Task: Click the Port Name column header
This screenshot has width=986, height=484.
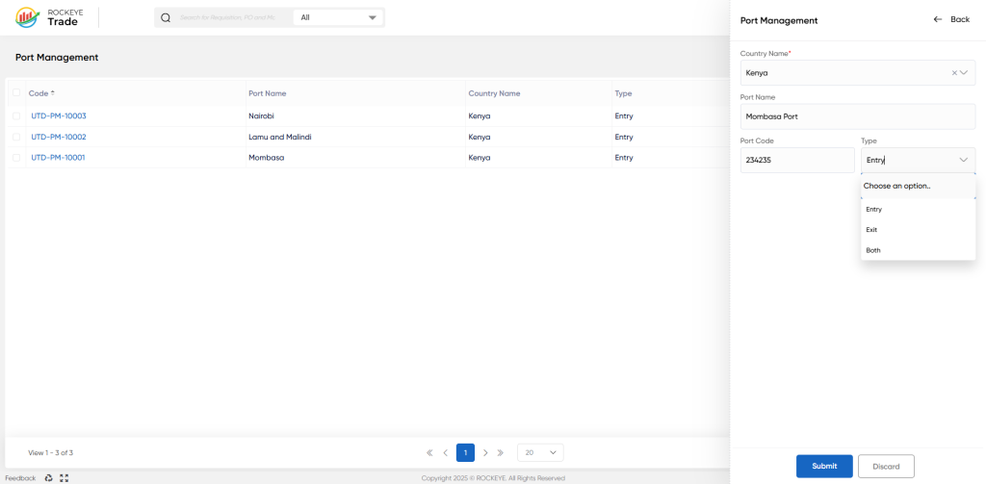Action: (268, 93)
